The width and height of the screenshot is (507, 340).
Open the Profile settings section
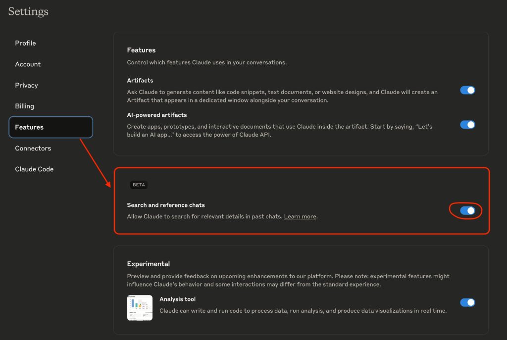coord(25,43)
